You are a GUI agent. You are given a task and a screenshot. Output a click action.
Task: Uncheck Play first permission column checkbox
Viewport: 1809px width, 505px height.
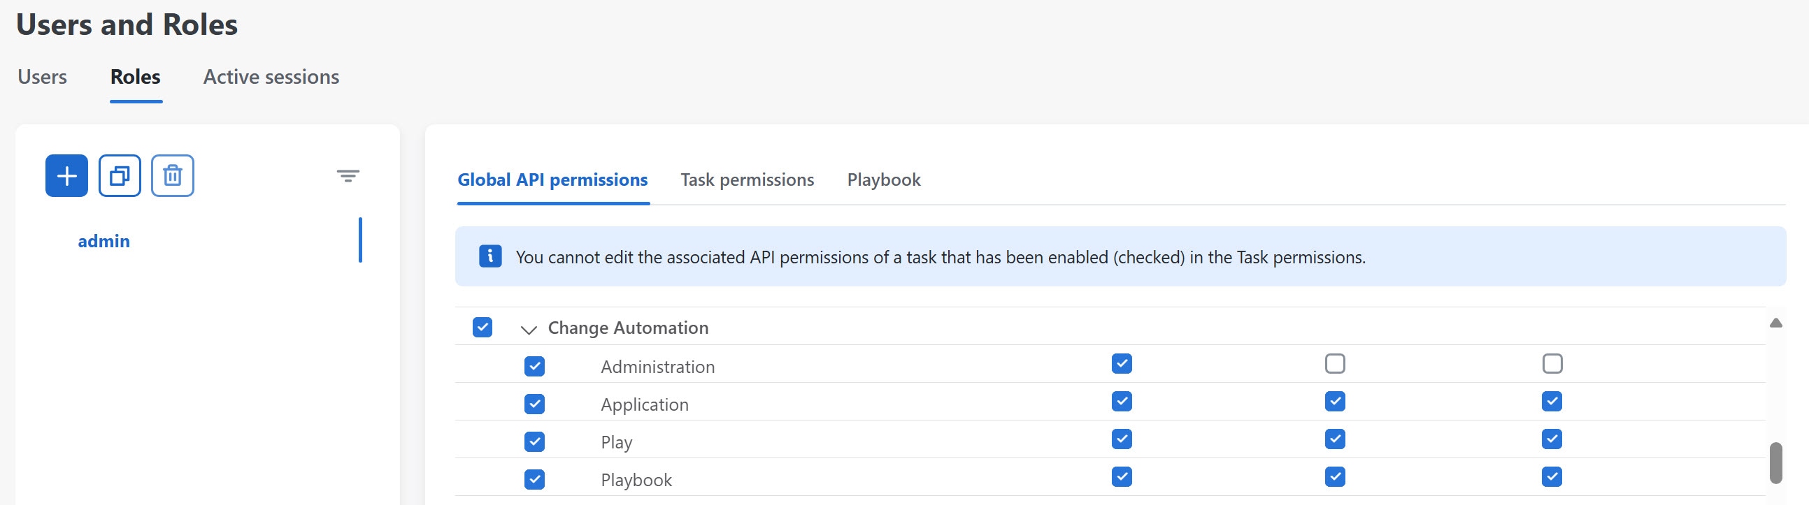pyautogui.click(x=1122, y=439)
